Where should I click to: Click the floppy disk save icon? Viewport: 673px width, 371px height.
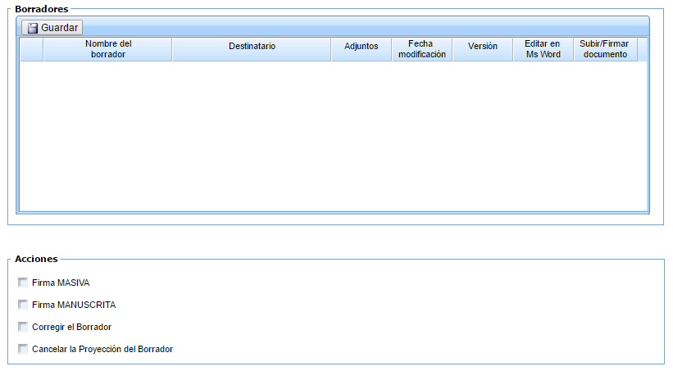pos(33,28)
